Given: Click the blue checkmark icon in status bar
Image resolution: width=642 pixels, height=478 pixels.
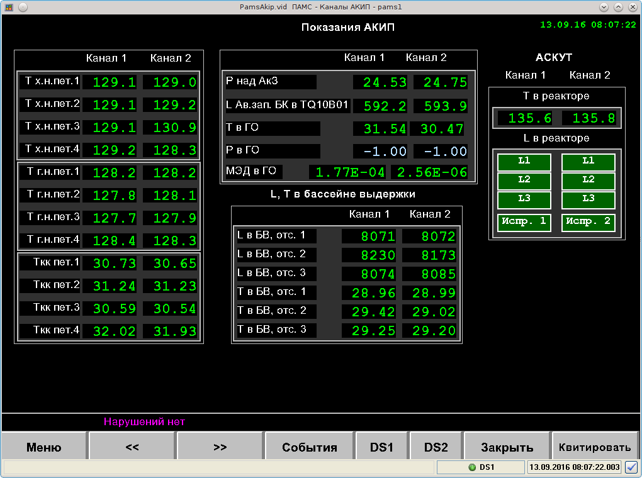Looking at the screenshot, I should [x=631, y=467].
